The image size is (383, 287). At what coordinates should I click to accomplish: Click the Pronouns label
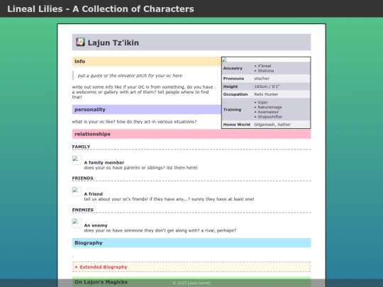233,79
